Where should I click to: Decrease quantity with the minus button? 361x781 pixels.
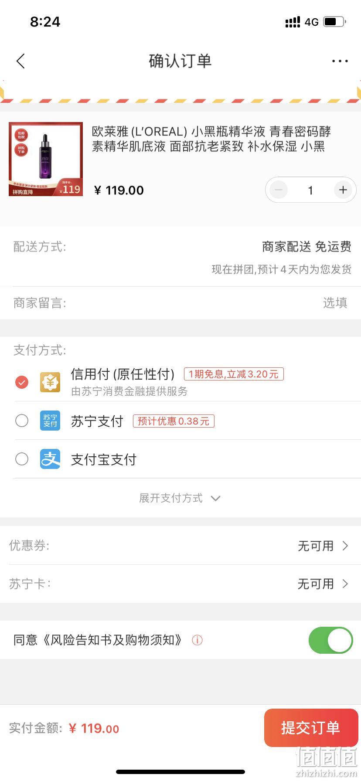tap(279, 190)
